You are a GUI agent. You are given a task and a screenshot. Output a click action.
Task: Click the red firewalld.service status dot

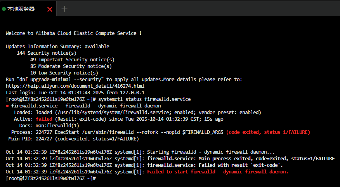click(x=7, y=106)
